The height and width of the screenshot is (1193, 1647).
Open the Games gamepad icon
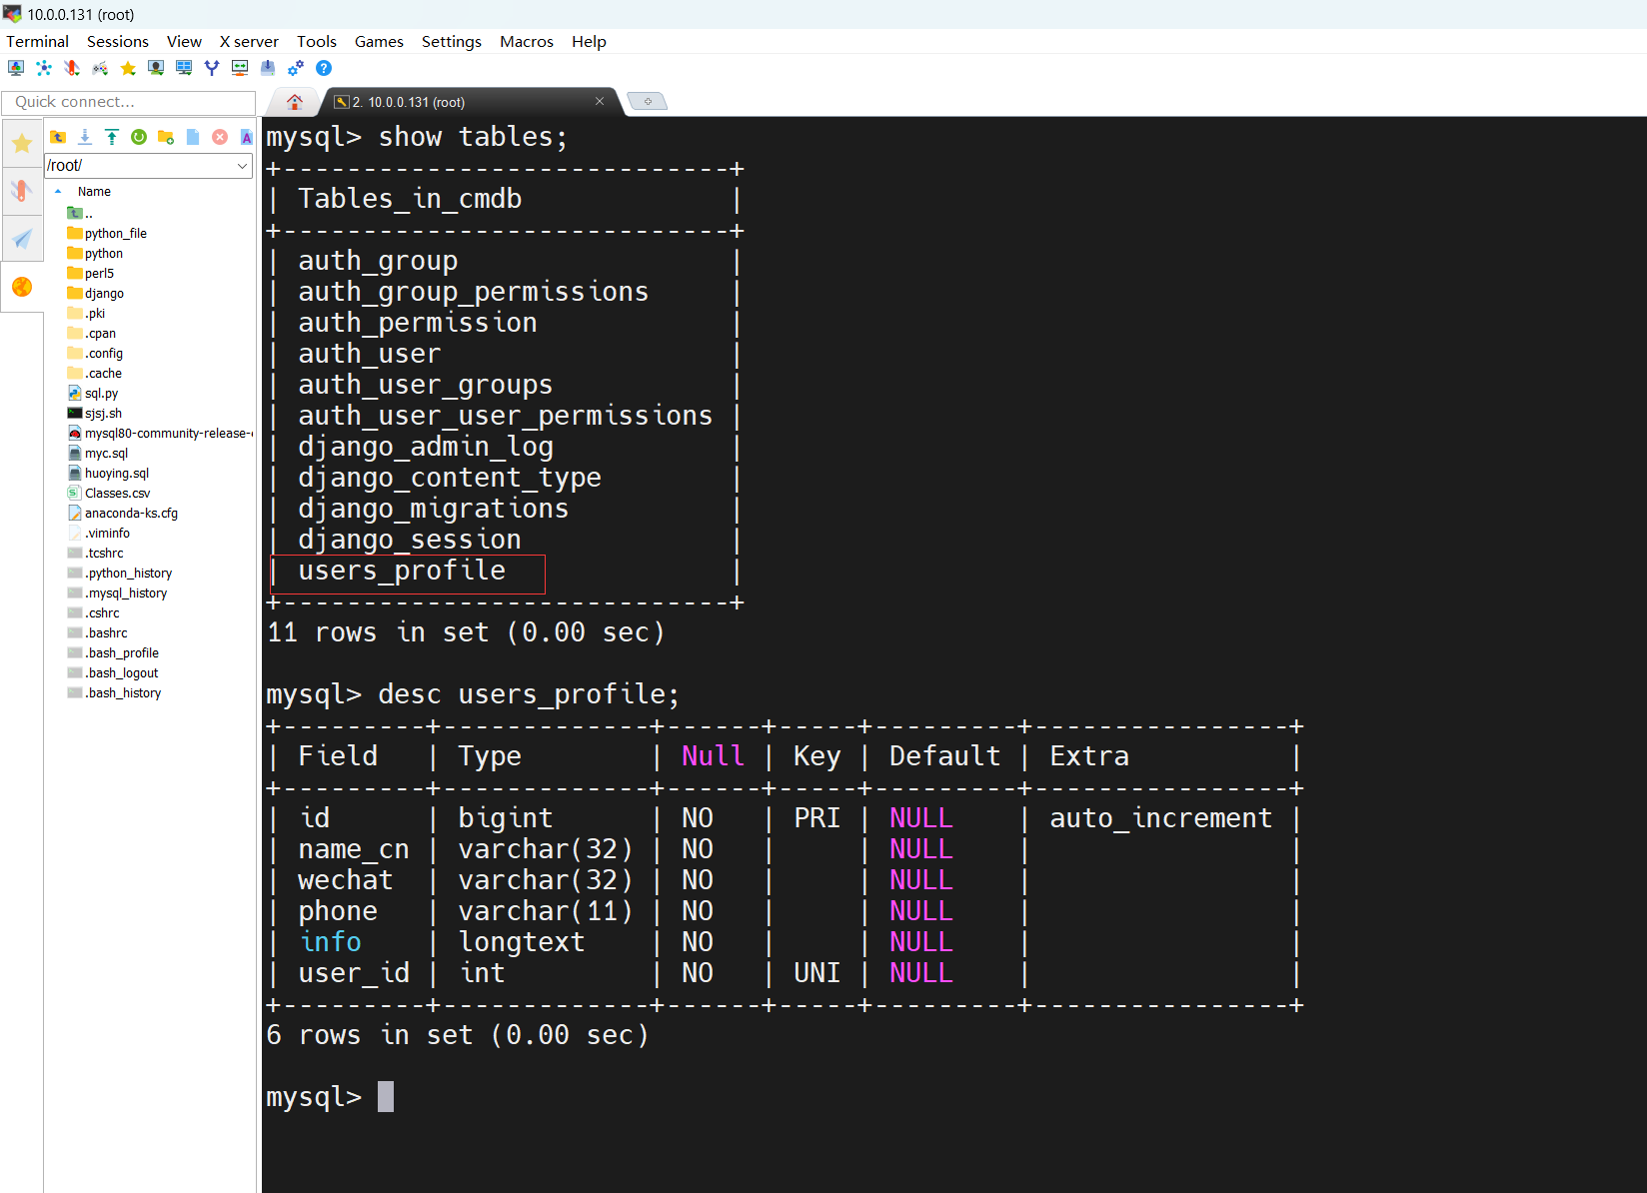[x=100, y=68]
